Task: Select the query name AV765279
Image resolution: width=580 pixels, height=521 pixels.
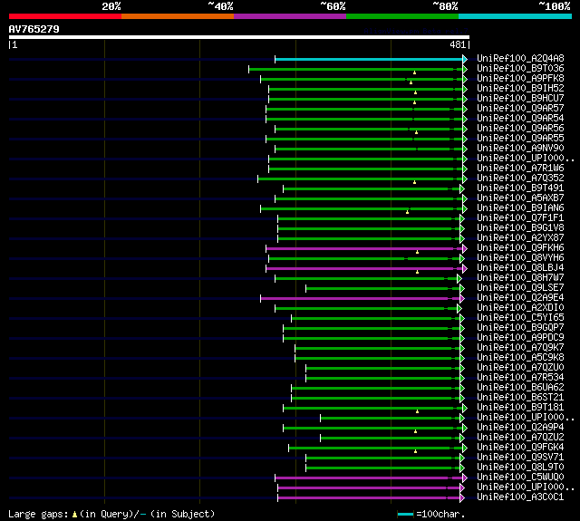Action: coord(34,29)
